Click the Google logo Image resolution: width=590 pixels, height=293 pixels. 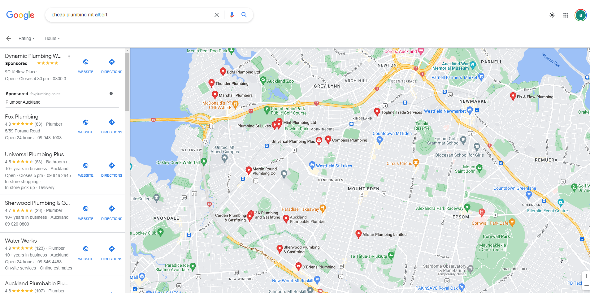click(x=20, y=15)
